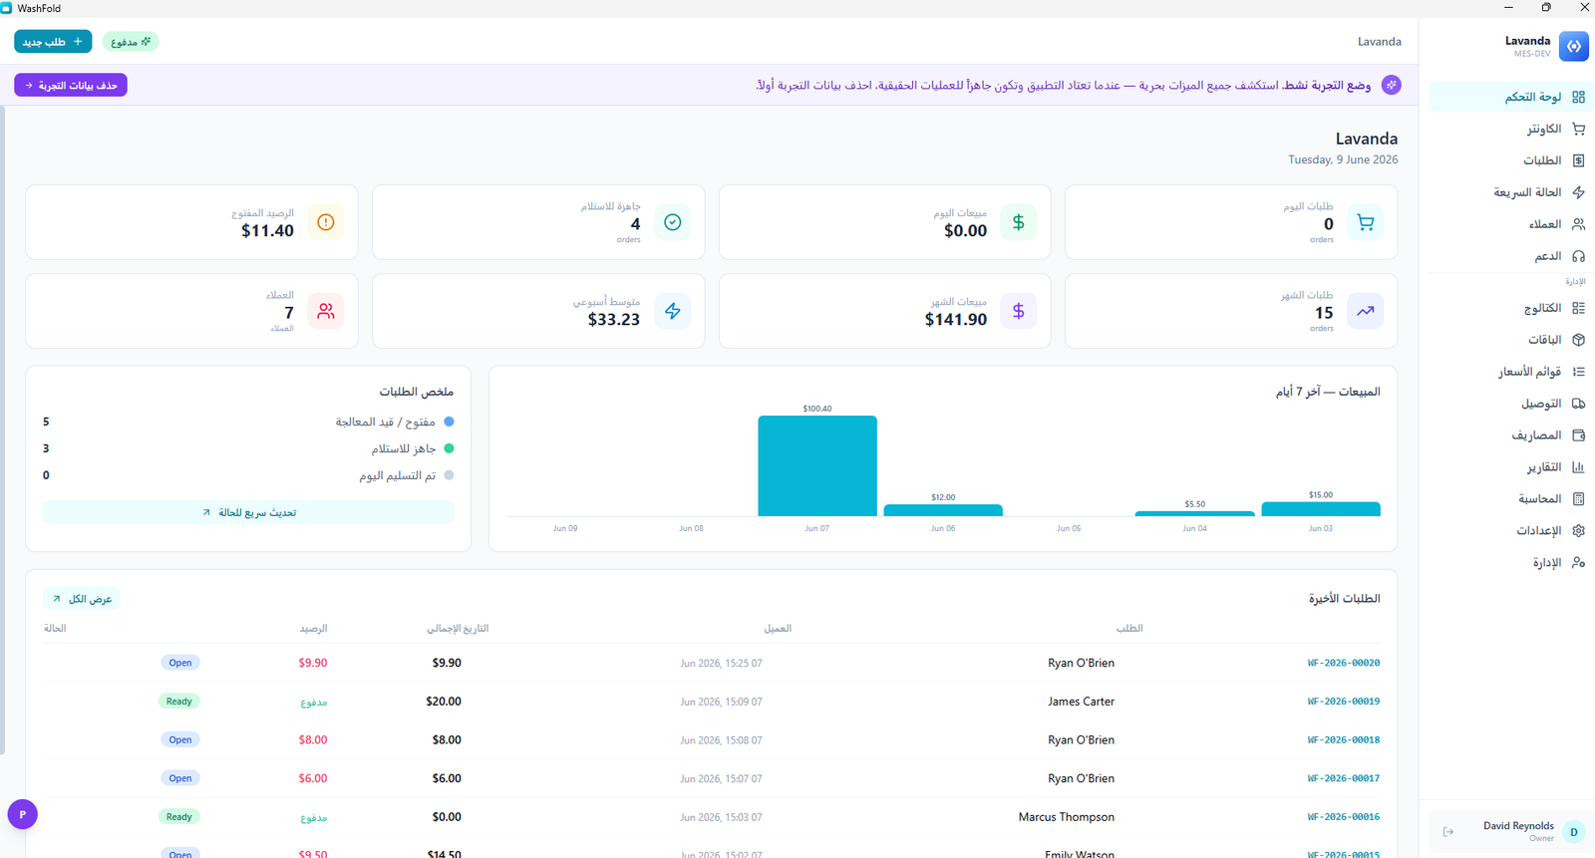Click the purple P avatar bubble
1595x858 pixels.
23,814
